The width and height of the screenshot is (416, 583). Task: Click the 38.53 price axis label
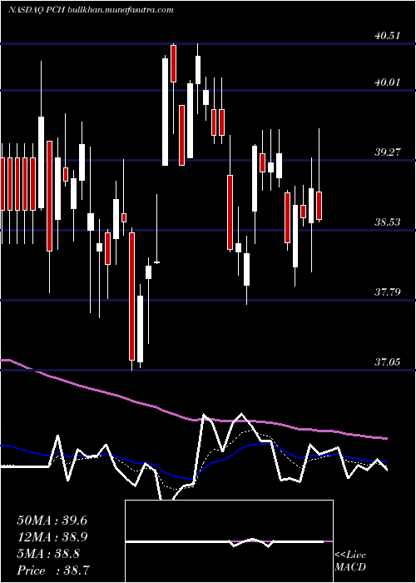click(x=388, y=222)
